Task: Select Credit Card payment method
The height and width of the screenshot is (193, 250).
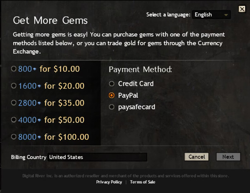Action: (x=111, y=84)
